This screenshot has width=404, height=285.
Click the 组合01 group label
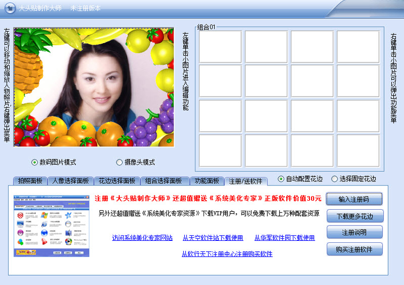point(206,27)
